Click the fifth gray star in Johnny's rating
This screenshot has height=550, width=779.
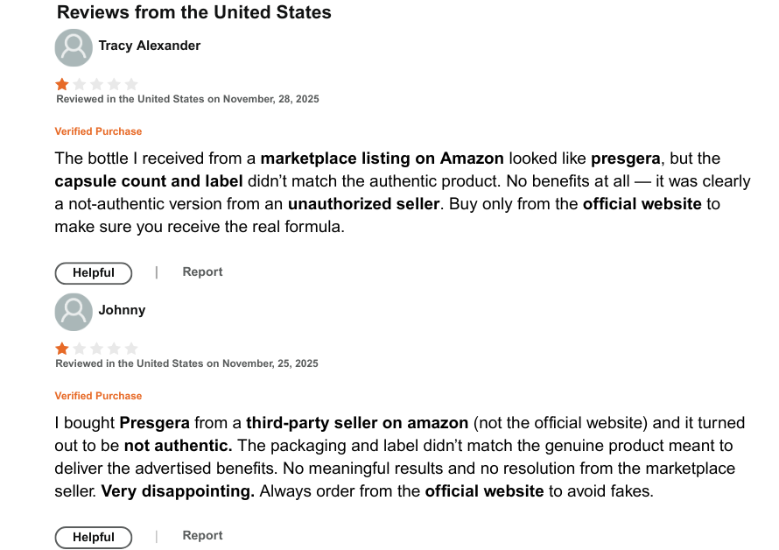coord(131,349)
